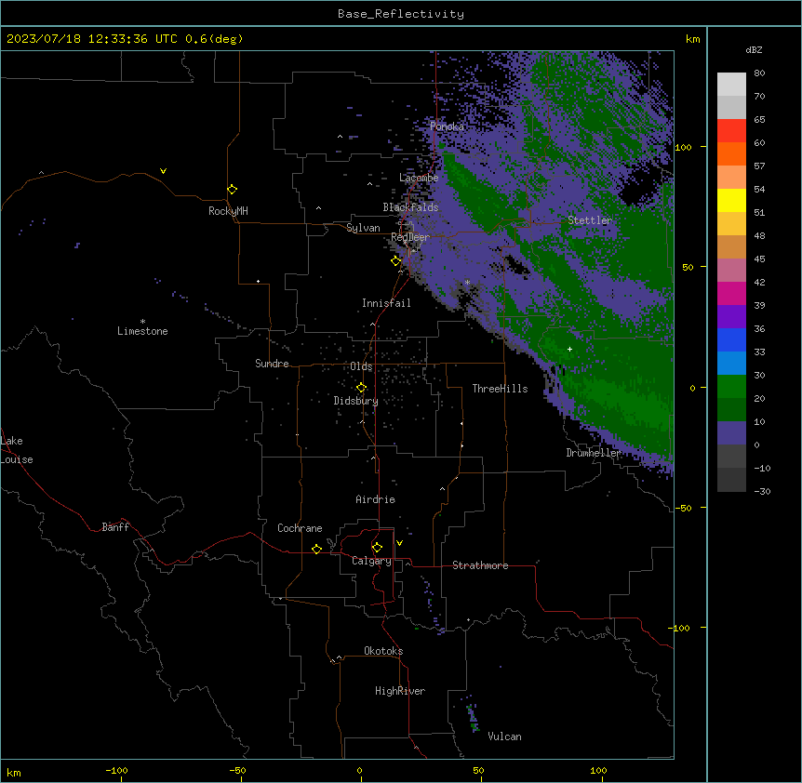Click the Lacombe city label

(x=419, y=178)
